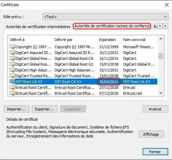This screenshot has width=172, height=160.
Task: Click certificate icon of DigiCert Trusted Ro row
Action: 12,76
